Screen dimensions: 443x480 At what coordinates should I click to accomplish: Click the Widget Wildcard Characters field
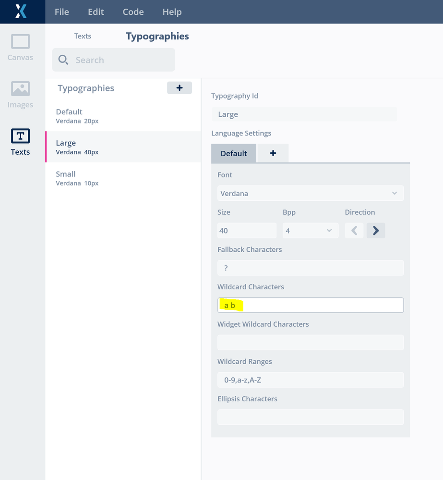[x=311, y=343]
